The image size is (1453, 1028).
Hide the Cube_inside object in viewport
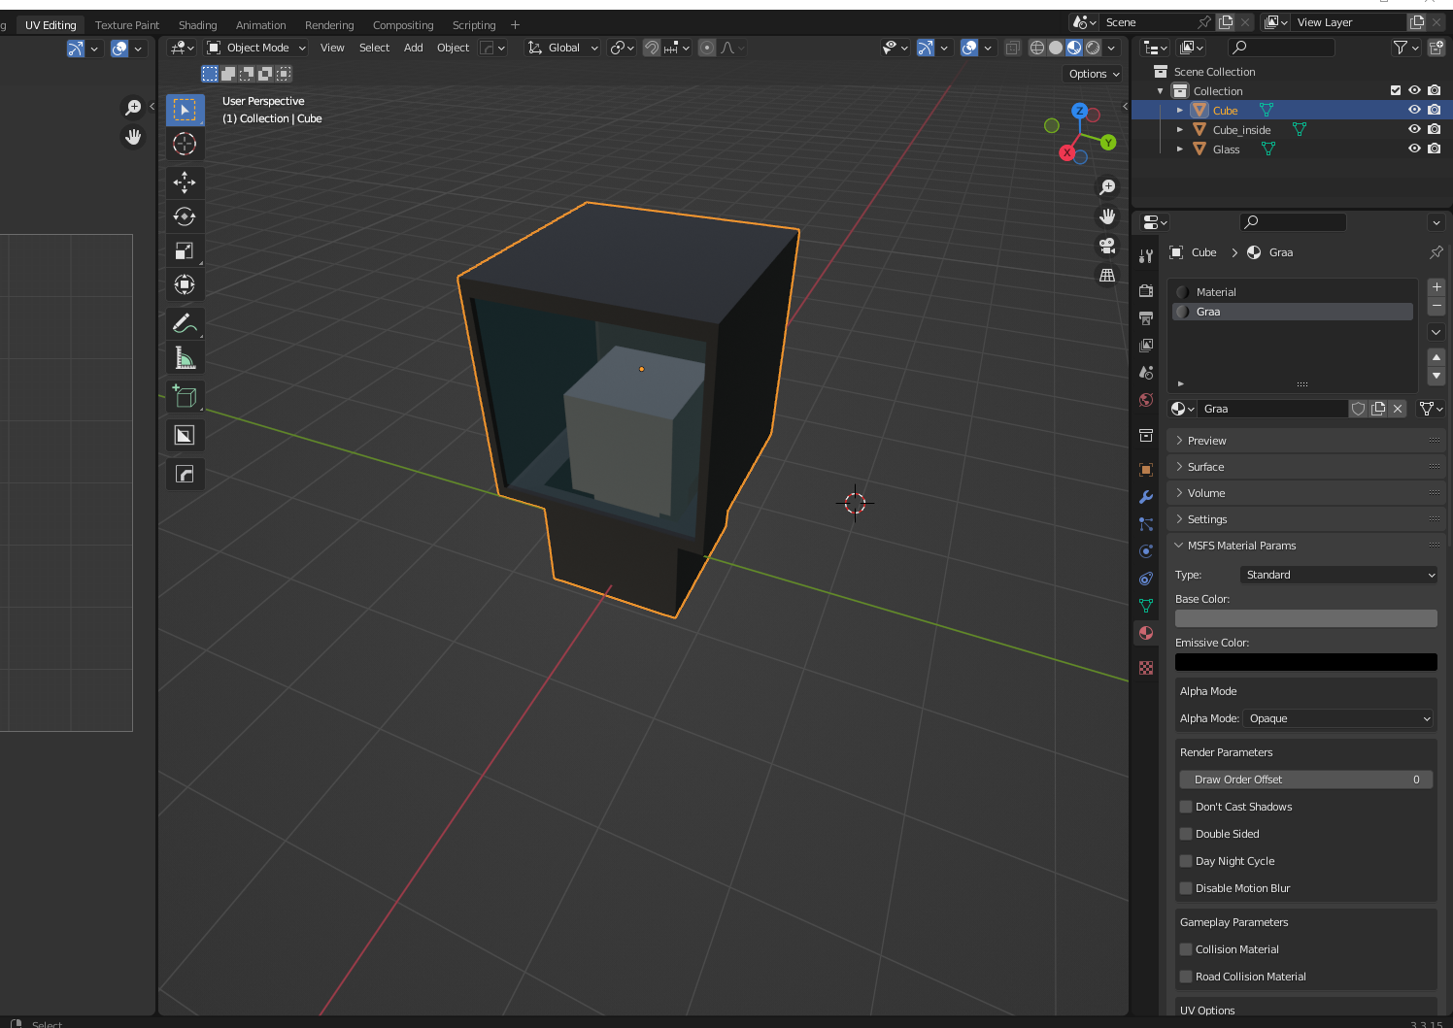tap(1414, 129)
